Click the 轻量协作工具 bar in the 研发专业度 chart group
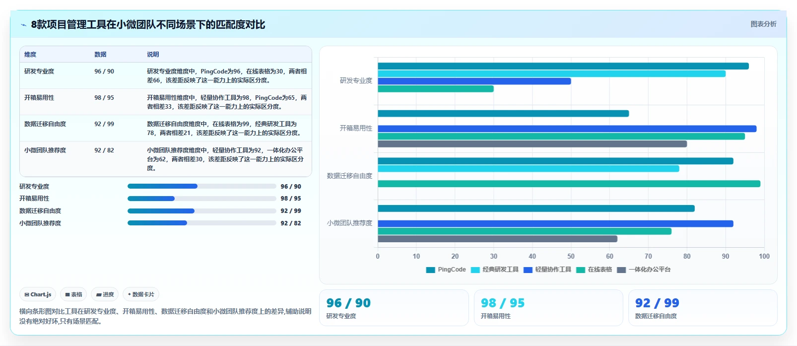The width and height of the screenshot is (797, 346). (x=474, y=81)
